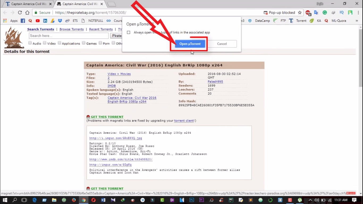Open the IQ extension icon
Viewport: 363px width, 204px height.
342,12
